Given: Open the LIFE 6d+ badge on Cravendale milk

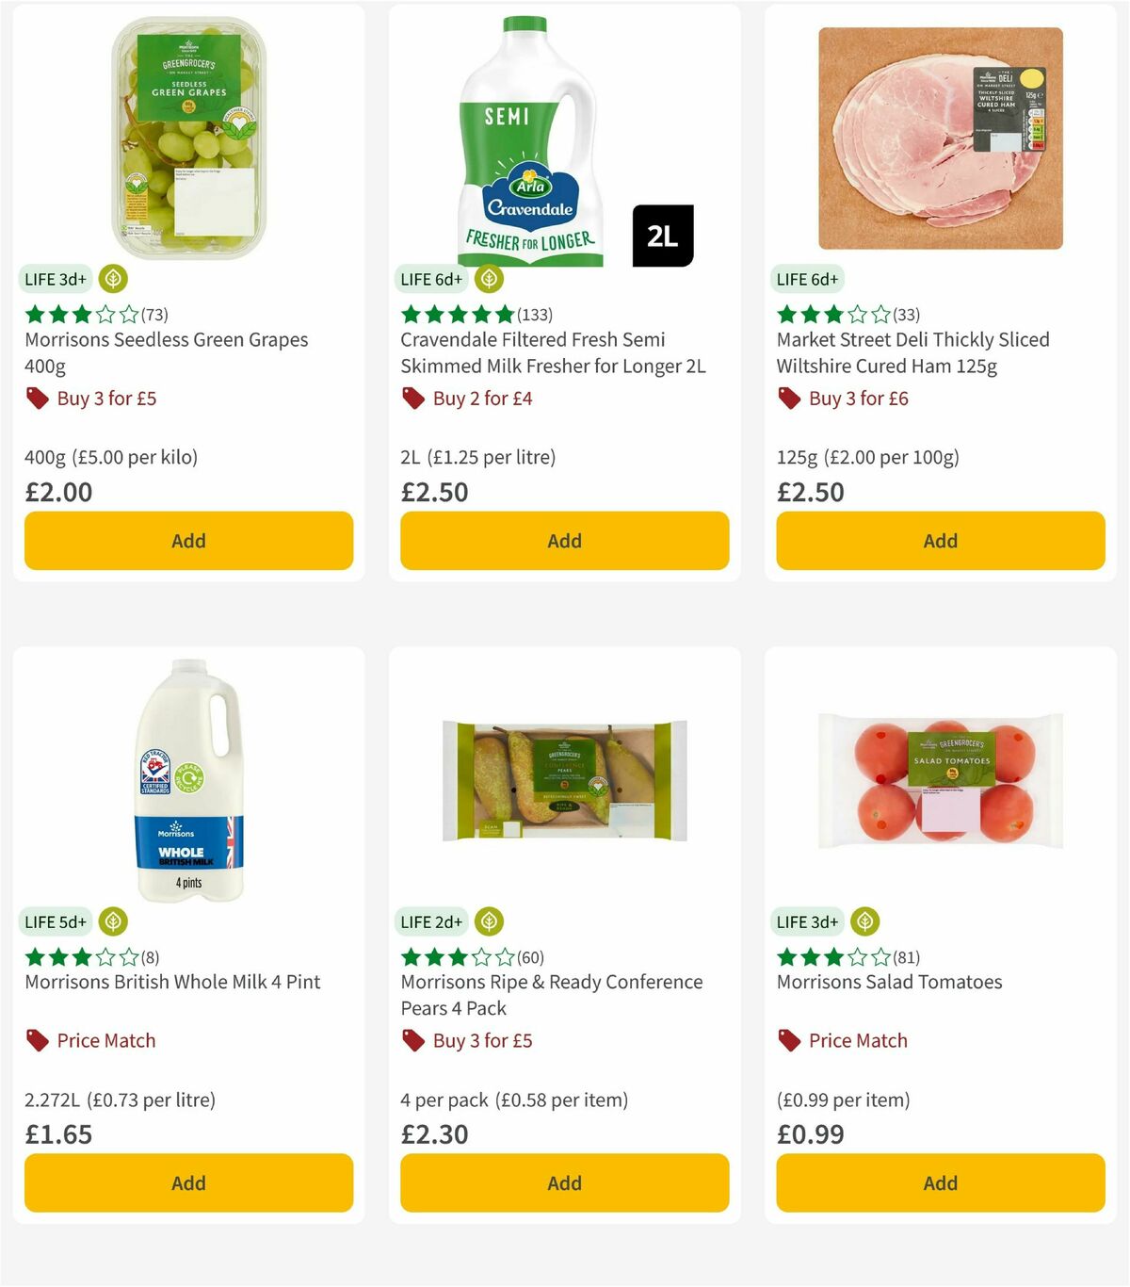Looking at the screenshot, I should coord(430,279).
